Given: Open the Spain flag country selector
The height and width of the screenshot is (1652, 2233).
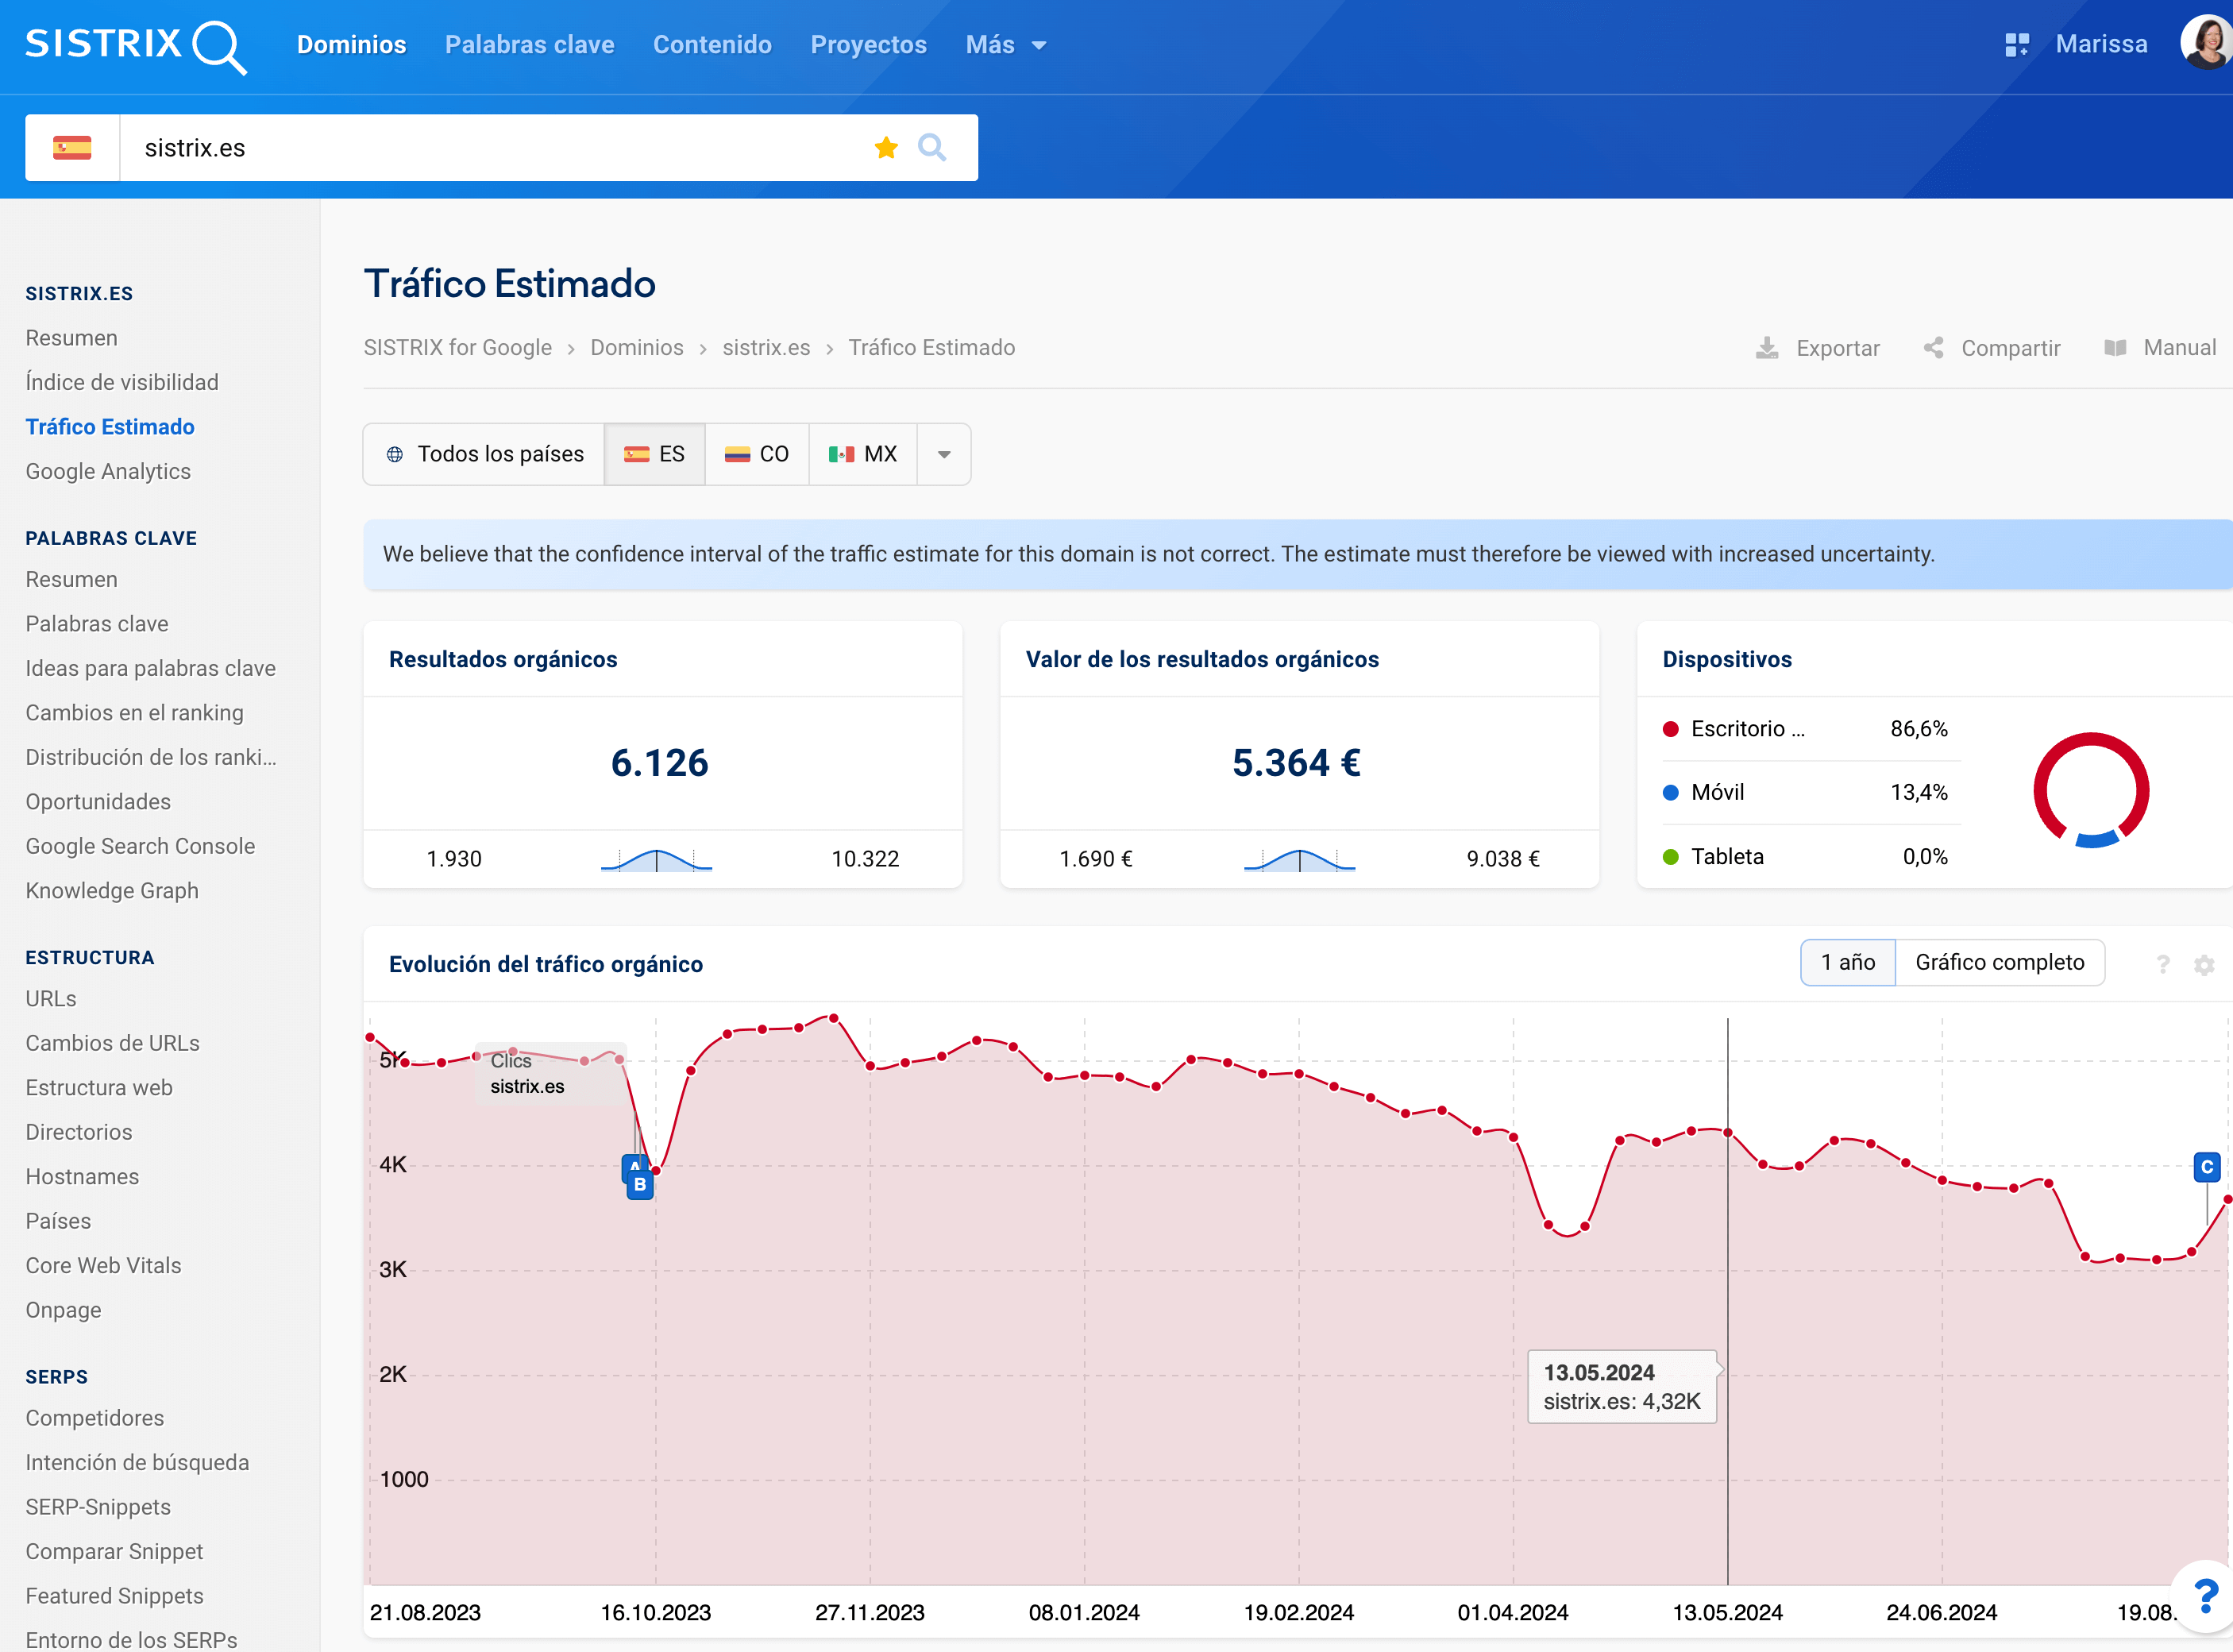Looking at the screenshot, I should (72, 148).
